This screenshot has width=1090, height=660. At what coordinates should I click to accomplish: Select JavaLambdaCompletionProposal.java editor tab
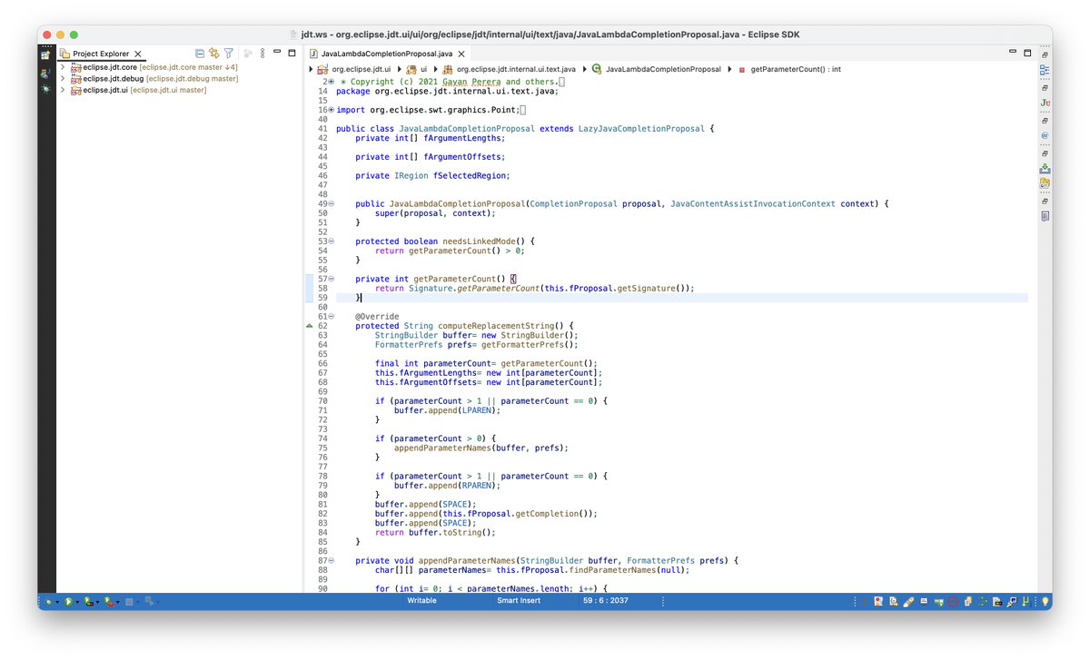[386, 54]
